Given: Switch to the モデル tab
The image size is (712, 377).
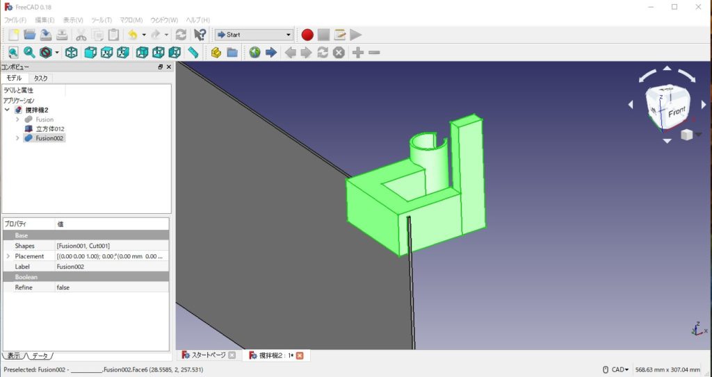Looking at the screenshot, I should [x=14, y=78].
